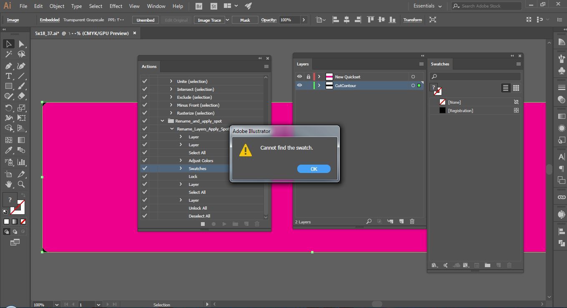Toggle checkmark for Unite (selection) action
This screenshot has width=567, height=308.
pos(145,81)
